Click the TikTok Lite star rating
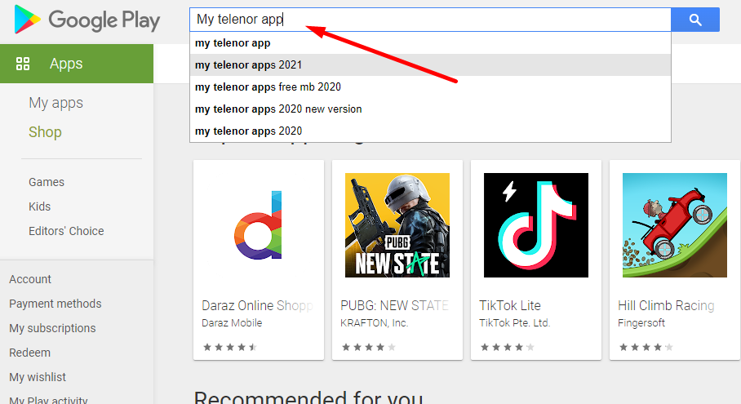Screen dimensions: 741x404 click(508, 348)
